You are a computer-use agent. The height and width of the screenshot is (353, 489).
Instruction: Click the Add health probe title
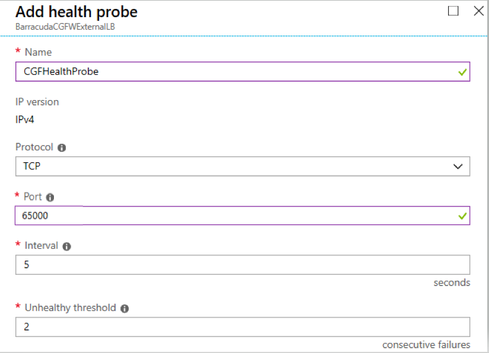pos(77,12)
